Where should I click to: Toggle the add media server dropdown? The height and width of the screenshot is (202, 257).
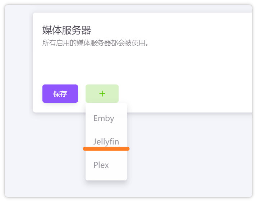click(102, 94)
